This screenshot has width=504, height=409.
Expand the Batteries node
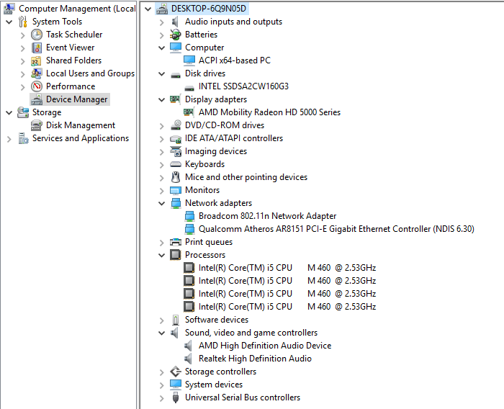click(162, 35)
